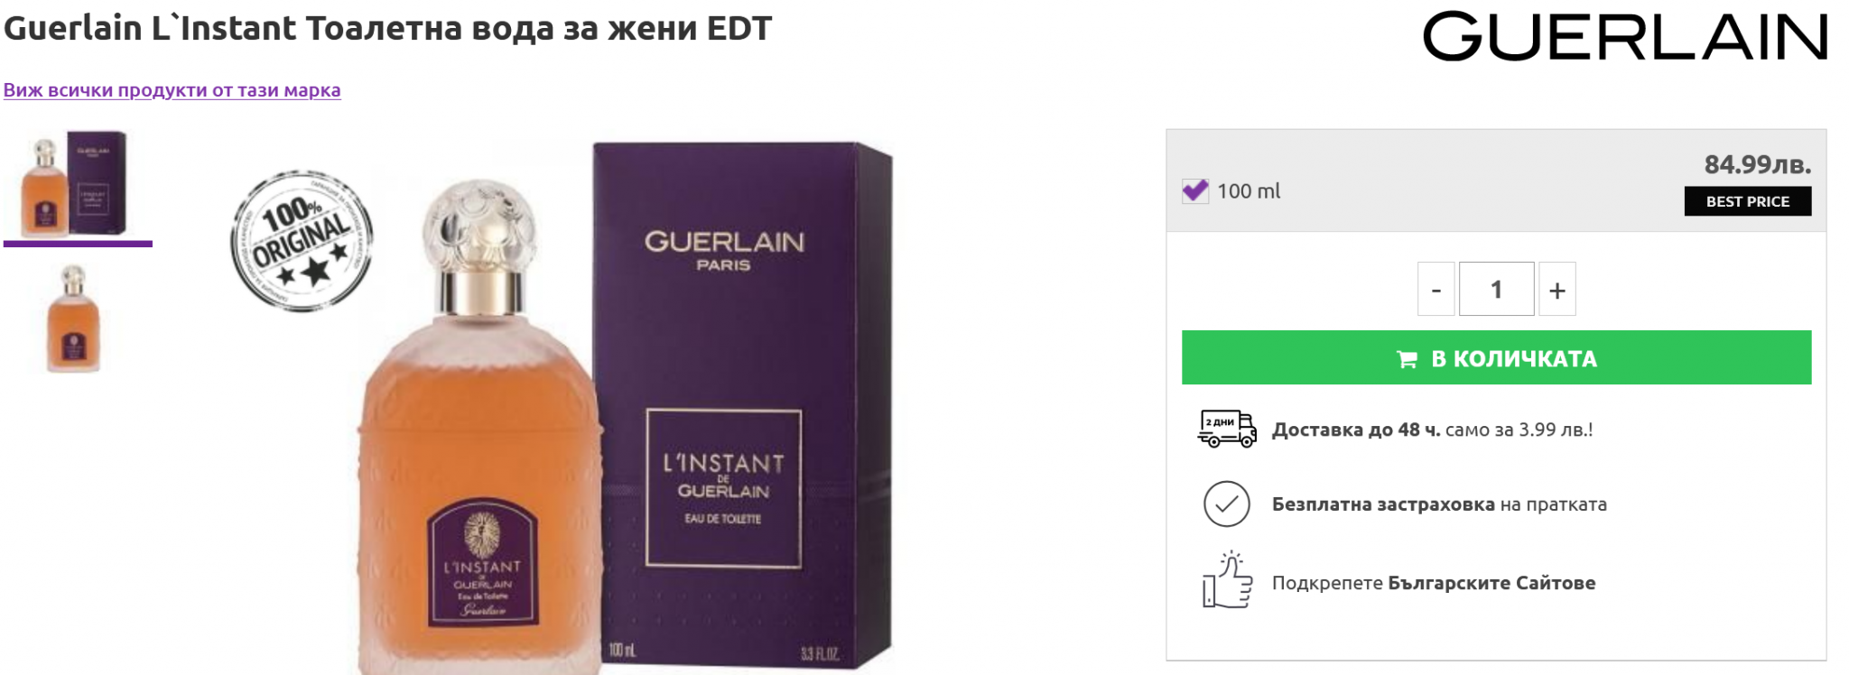1849x675 pixels.
Task: Select the first thumbnail with bottle and box
Action: tap(78, 184)
